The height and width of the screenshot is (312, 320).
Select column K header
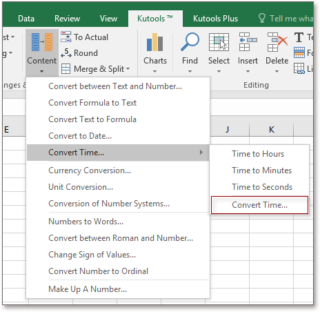[x=272, y=129]
